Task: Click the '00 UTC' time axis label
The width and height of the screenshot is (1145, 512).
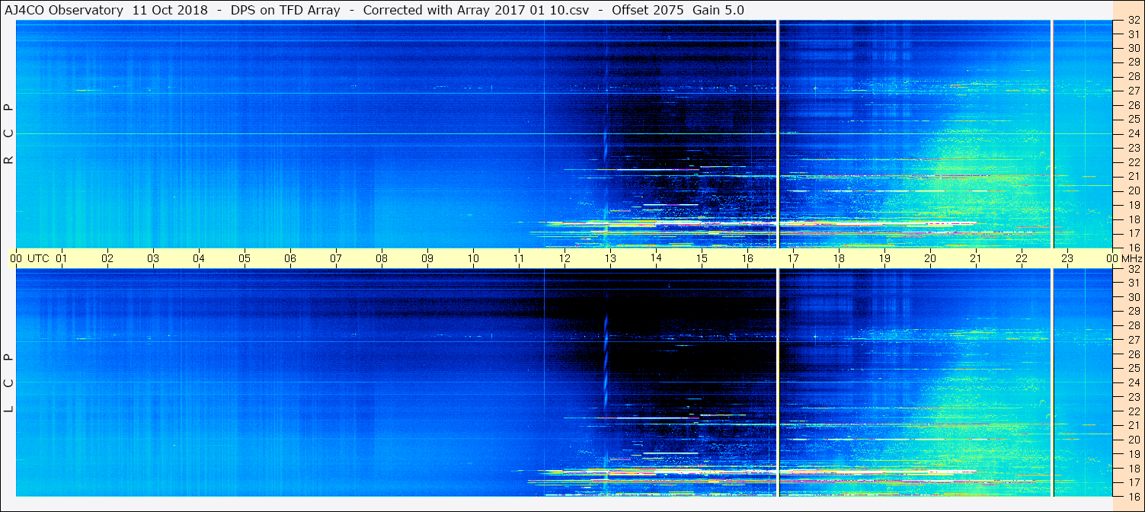Action: (29, 258)
